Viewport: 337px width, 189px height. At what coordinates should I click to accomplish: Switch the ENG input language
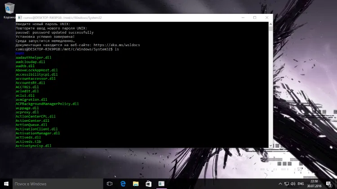(x=301, y=184)
